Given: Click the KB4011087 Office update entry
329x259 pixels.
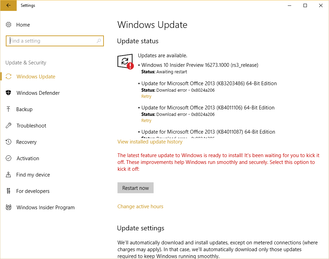Looking at the screenshot, I should [x=208, y=132].
